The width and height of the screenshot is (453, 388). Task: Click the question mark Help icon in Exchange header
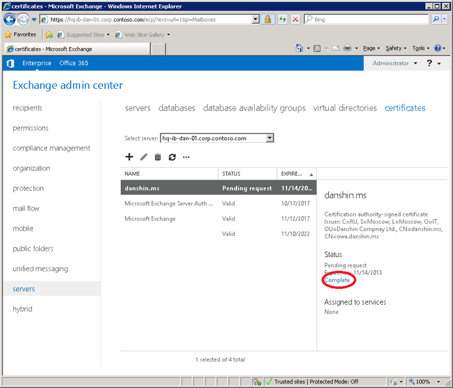pos(429,63)
